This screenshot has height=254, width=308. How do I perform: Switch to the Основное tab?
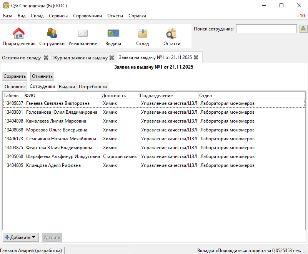[x=15, y=87]
